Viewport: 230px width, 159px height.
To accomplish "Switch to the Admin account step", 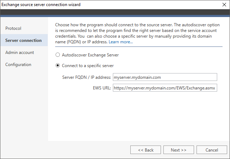I will (x=24, y=53).
